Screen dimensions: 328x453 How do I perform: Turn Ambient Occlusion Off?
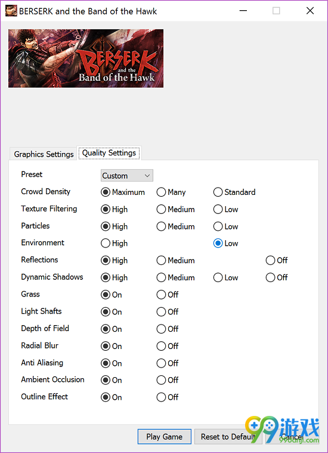pos(168,380)
